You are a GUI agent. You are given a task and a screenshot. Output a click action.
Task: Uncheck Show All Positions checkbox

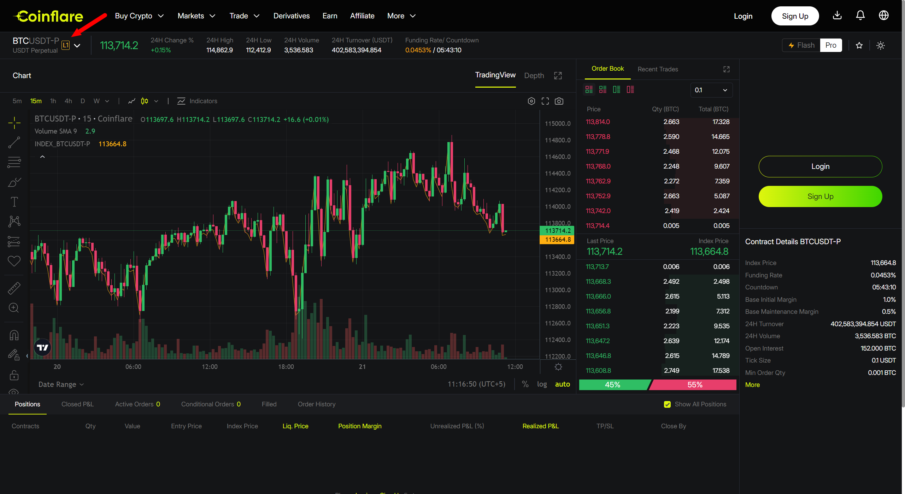coord(667,404)
